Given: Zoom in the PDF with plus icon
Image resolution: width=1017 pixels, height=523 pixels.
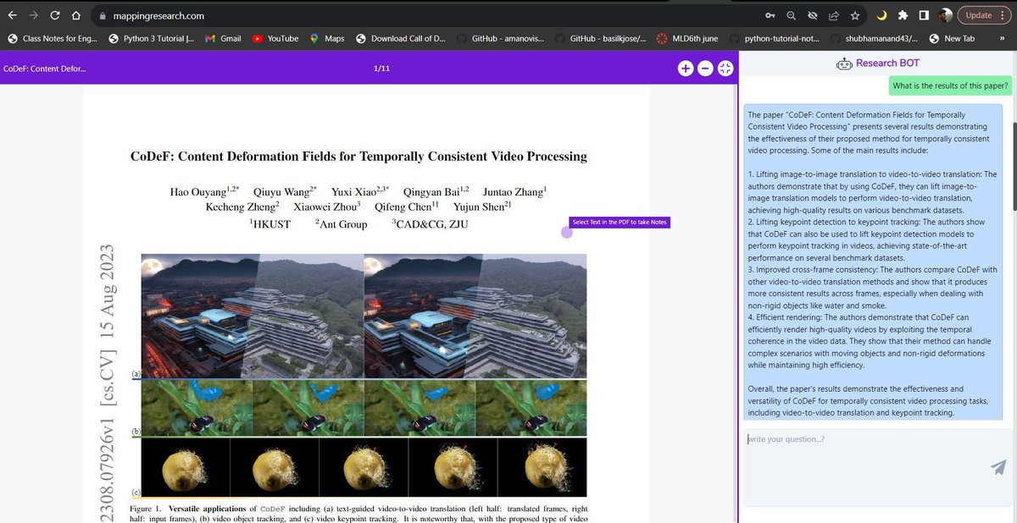Looking at the screenshot, I should 685,69.
